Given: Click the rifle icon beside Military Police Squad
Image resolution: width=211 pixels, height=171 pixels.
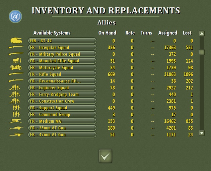Looking at the screenshot, I should 16,54.
